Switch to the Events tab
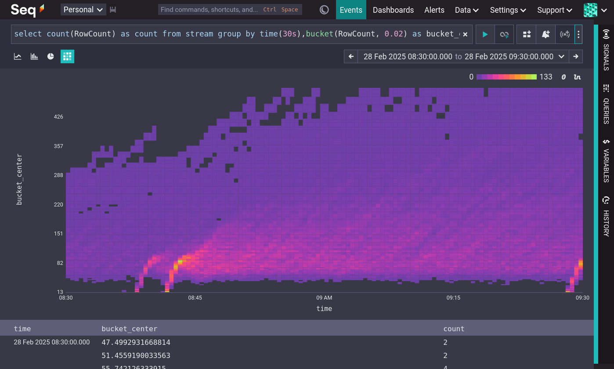Screen dimensions: 614x369 pos(351,10)
